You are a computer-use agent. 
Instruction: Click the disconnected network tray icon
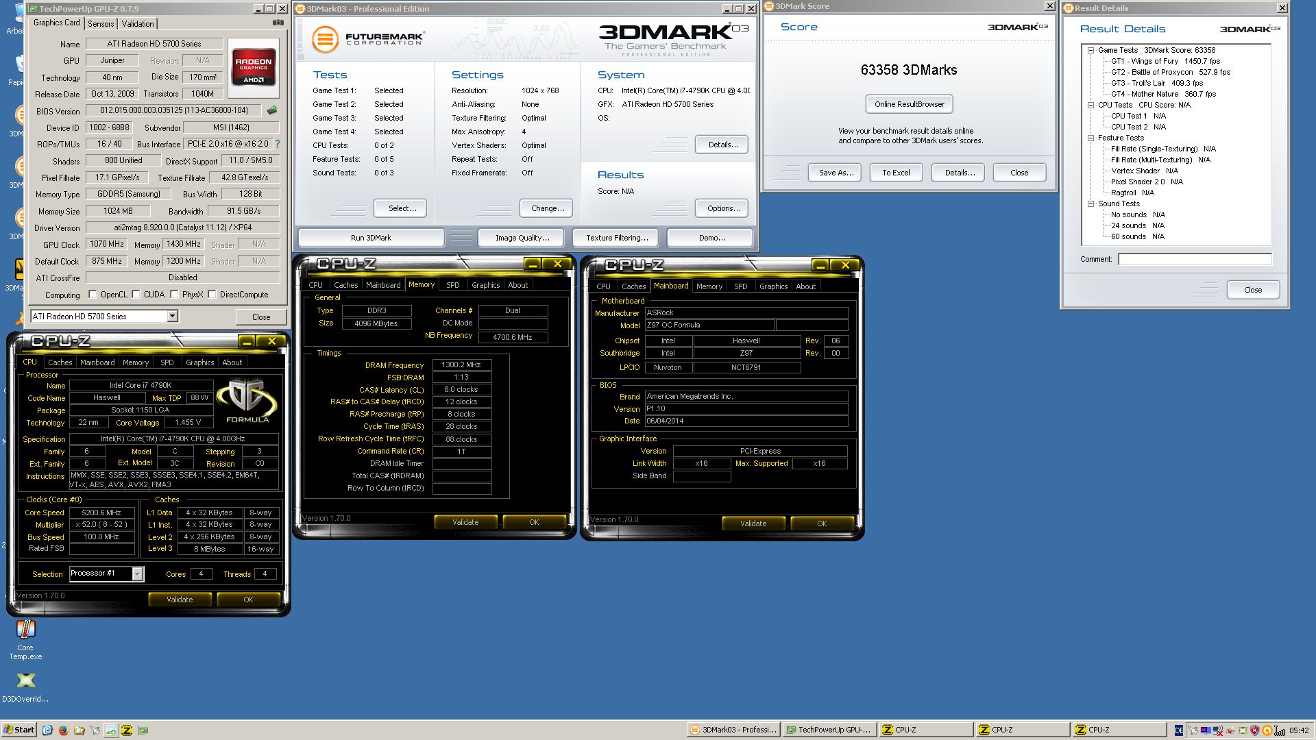[1218, 730]
